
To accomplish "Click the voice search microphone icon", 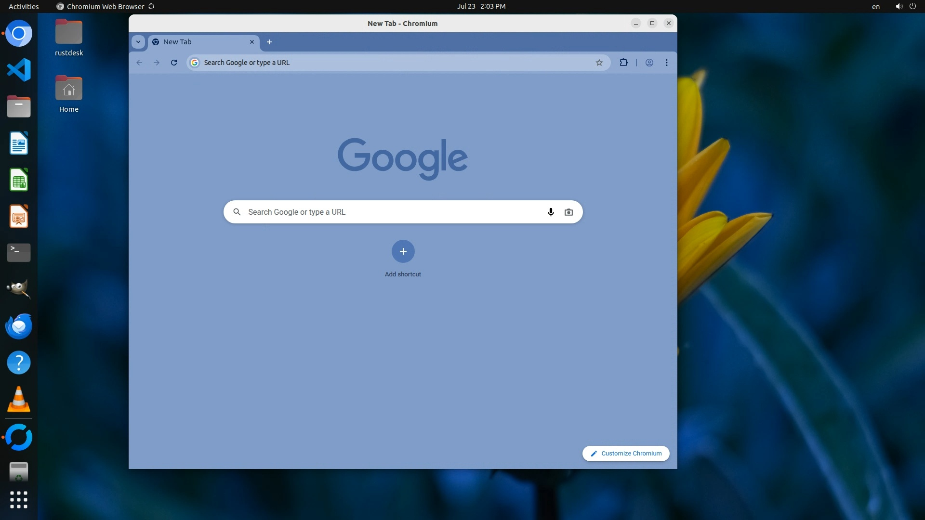I will (x=551, y=212).
